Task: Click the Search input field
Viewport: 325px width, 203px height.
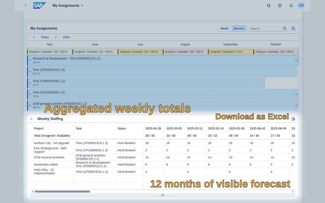Action: point(265,28)
